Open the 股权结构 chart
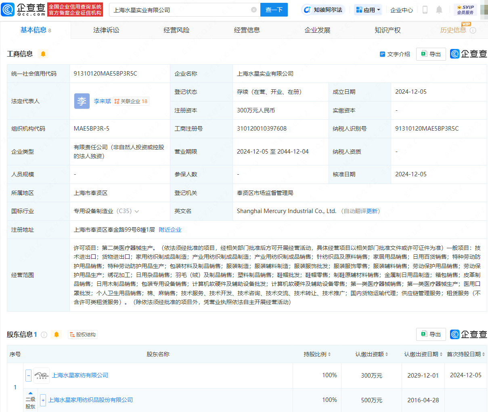This screenshot has height=412, width=488. coord(83,334)
